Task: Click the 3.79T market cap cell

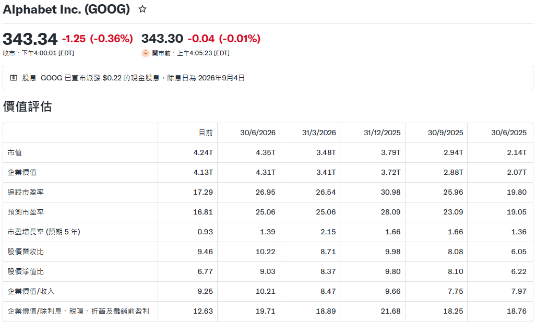Action: coord(391,152)
